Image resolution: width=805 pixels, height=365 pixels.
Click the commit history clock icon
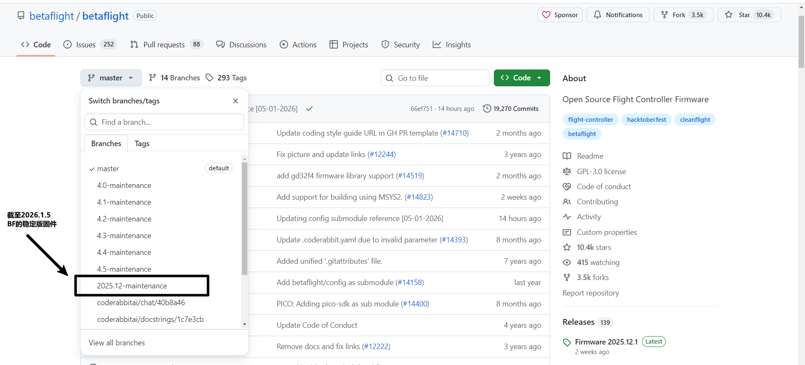pos(487,108)
